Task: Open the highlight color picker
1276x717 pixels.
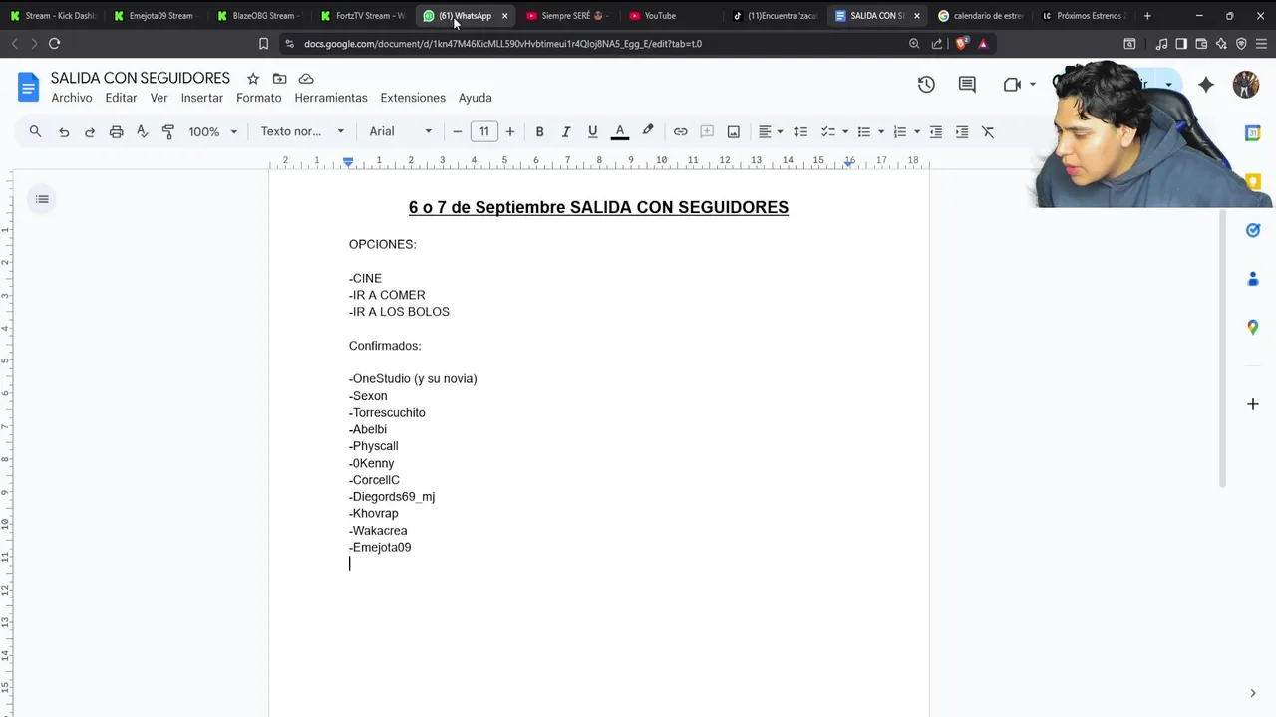Action: click(x=647, y=131)
